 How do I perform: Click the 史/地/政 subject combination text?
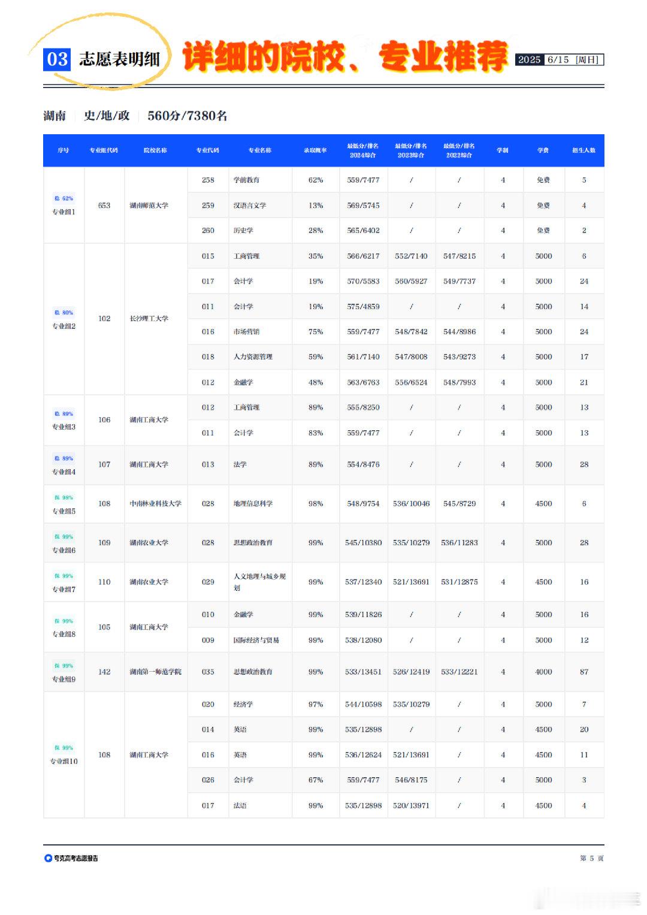pos(107,116)
